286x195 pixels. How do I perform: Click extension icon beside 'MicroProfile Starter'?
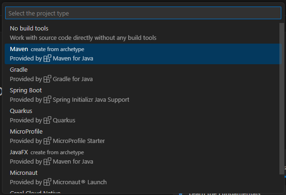click(47, 141)
